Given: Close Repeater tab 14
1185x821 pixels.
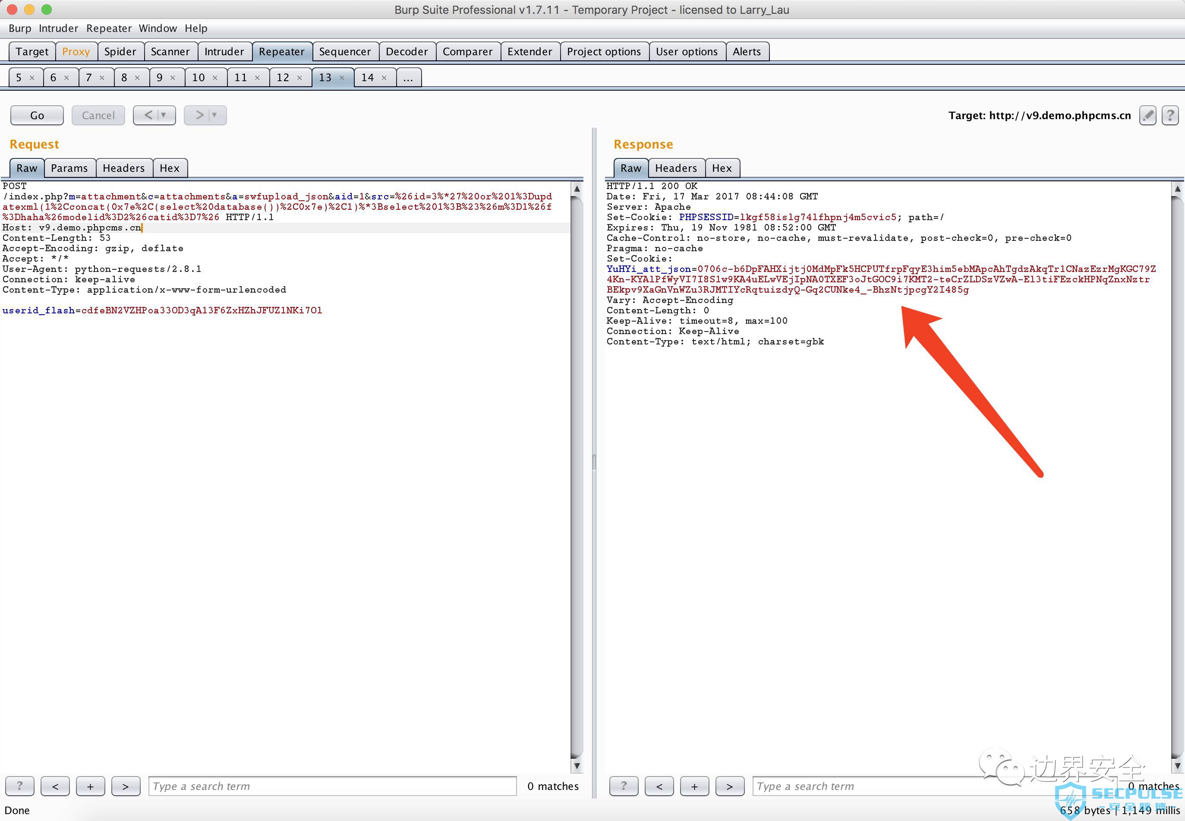Looking at the screenshot, I should (384, 78).
